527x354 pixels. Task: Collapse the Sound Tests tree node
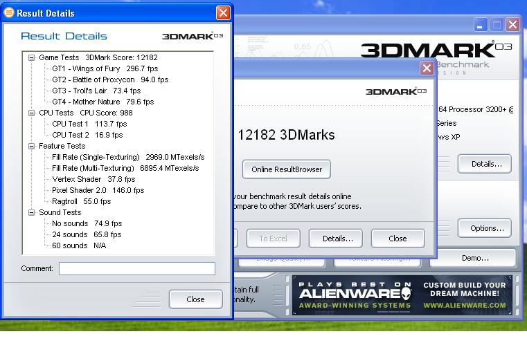click(x=31, y=213)
